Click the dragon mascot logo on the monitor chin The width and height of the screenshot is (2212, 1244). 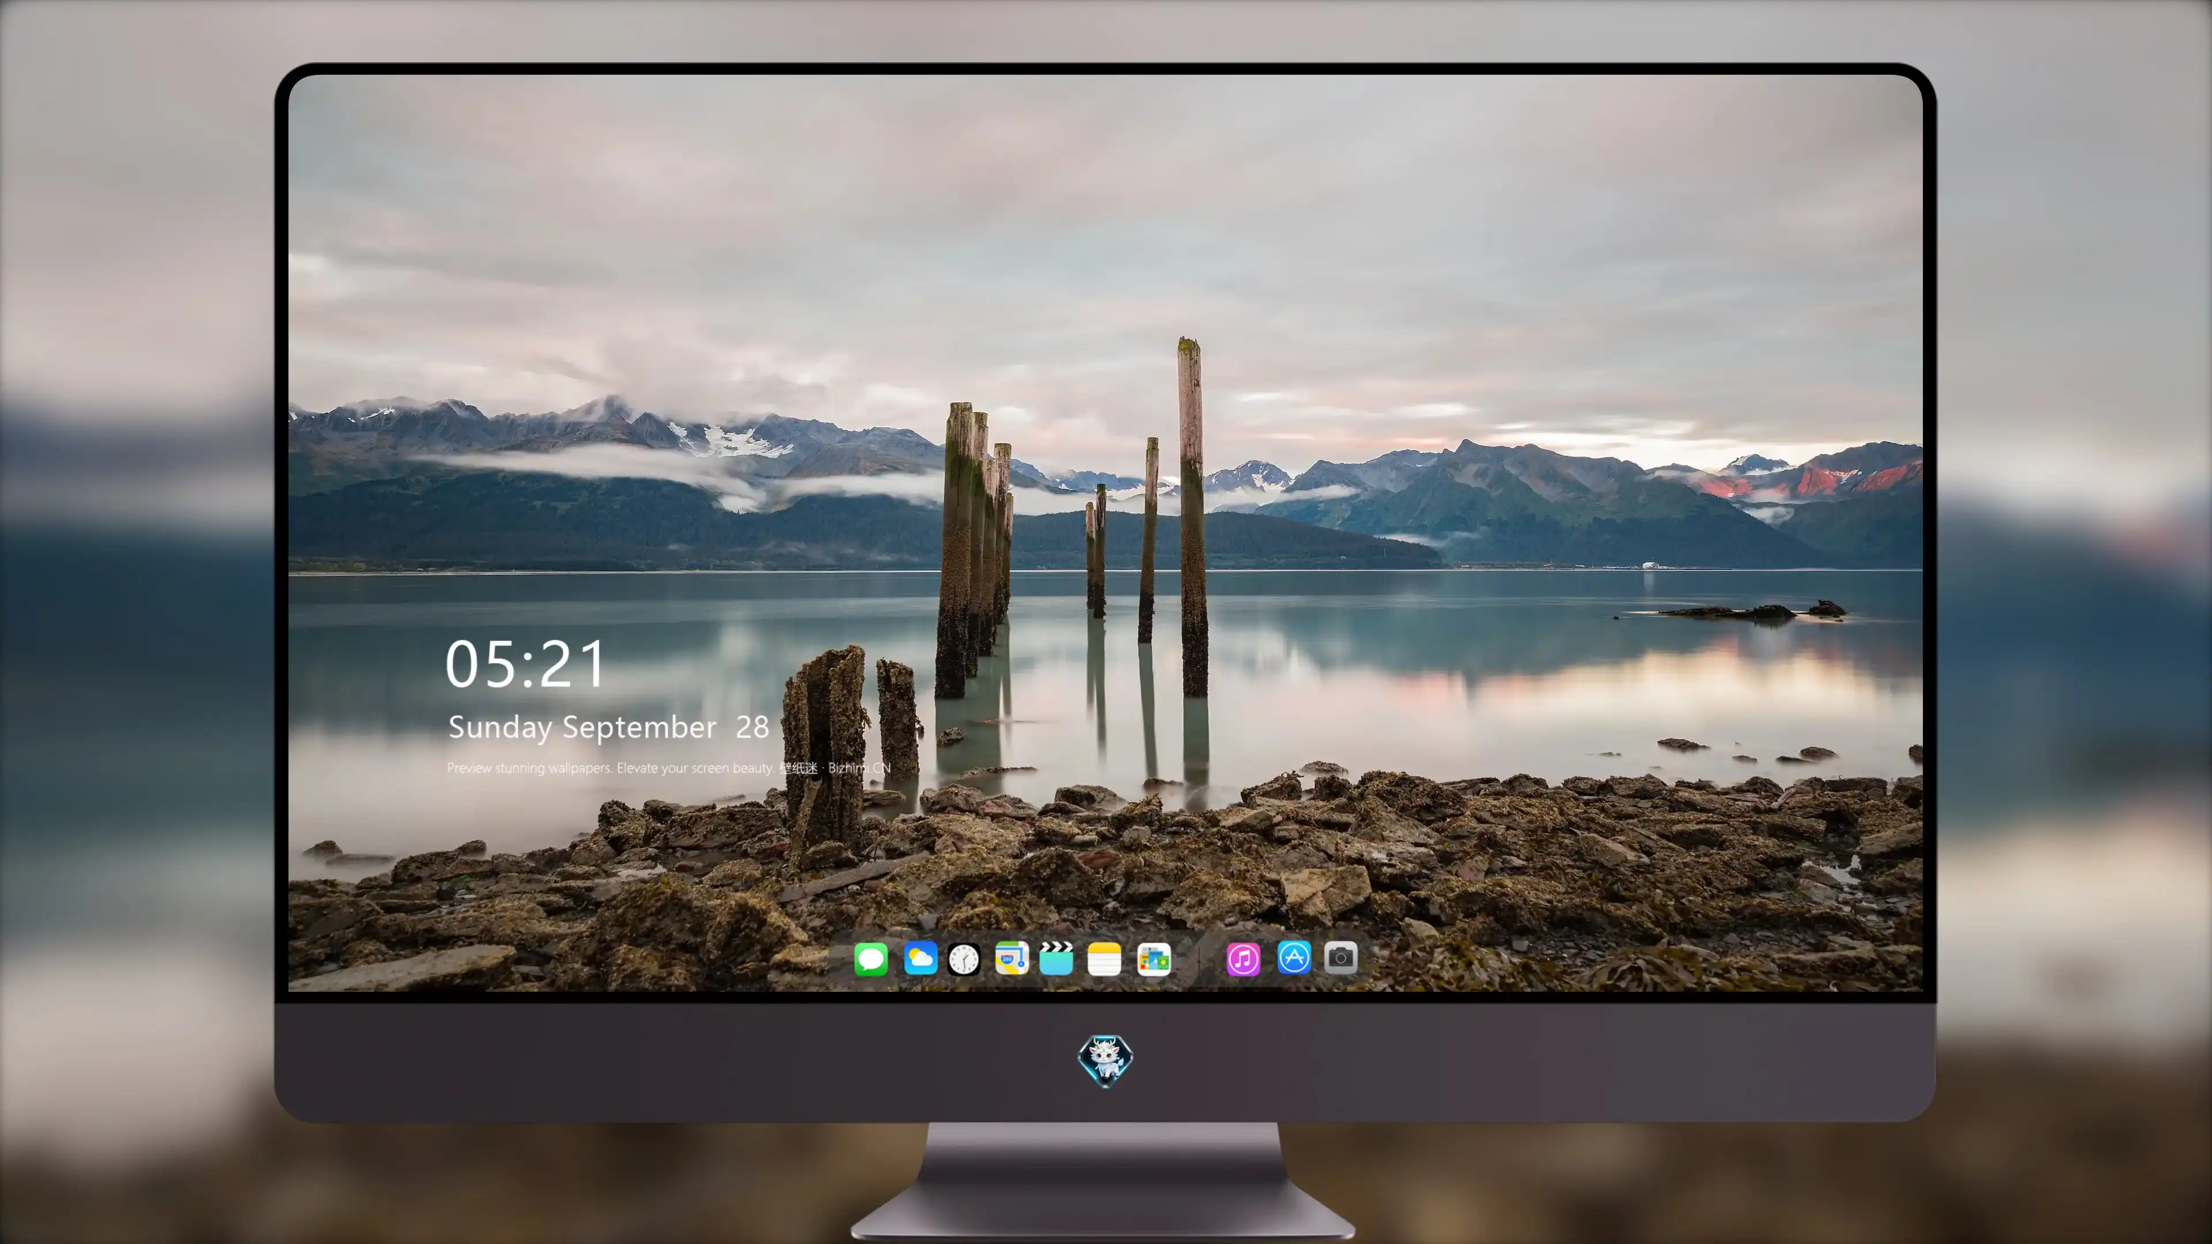point(1105,1060)
